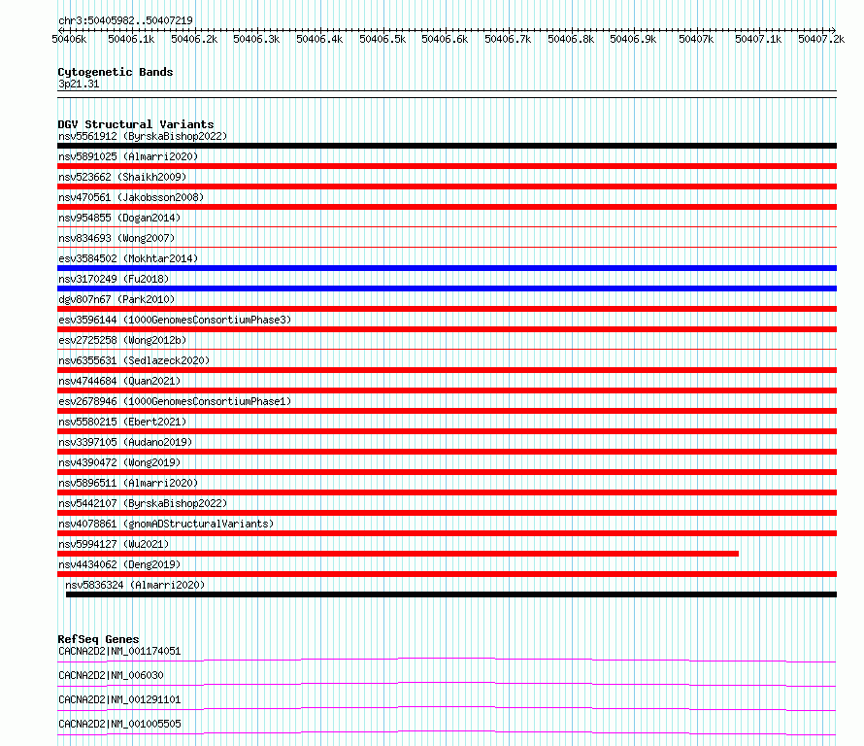Image resolution: width=864 pixels, height=746 pixels.
Task: Click label dgv807n67 (Park2010)
Action: click(x=116, y=299)
